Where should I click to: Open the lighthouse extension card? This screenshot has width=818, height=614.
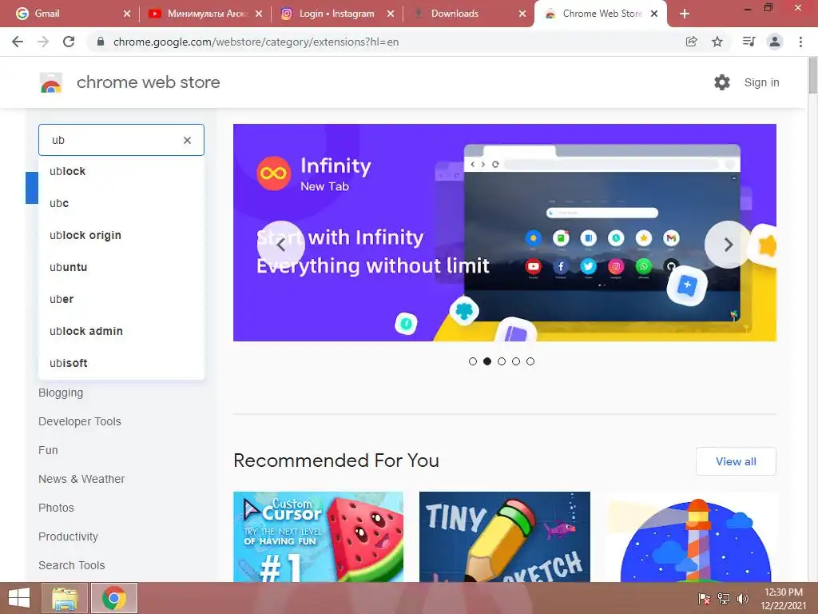pos(691,536)
